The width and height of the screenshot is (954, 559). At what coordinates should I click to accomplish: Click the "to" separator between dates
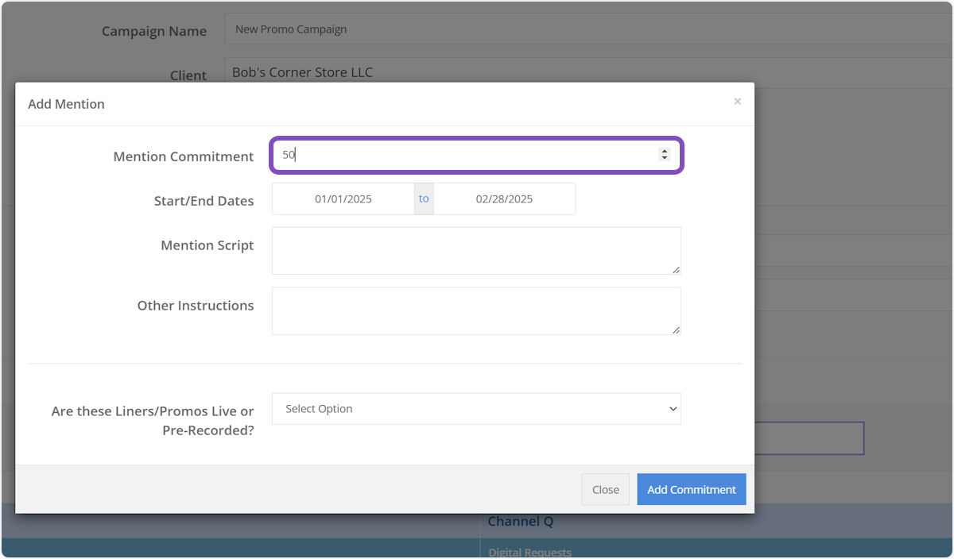[424, 199]
